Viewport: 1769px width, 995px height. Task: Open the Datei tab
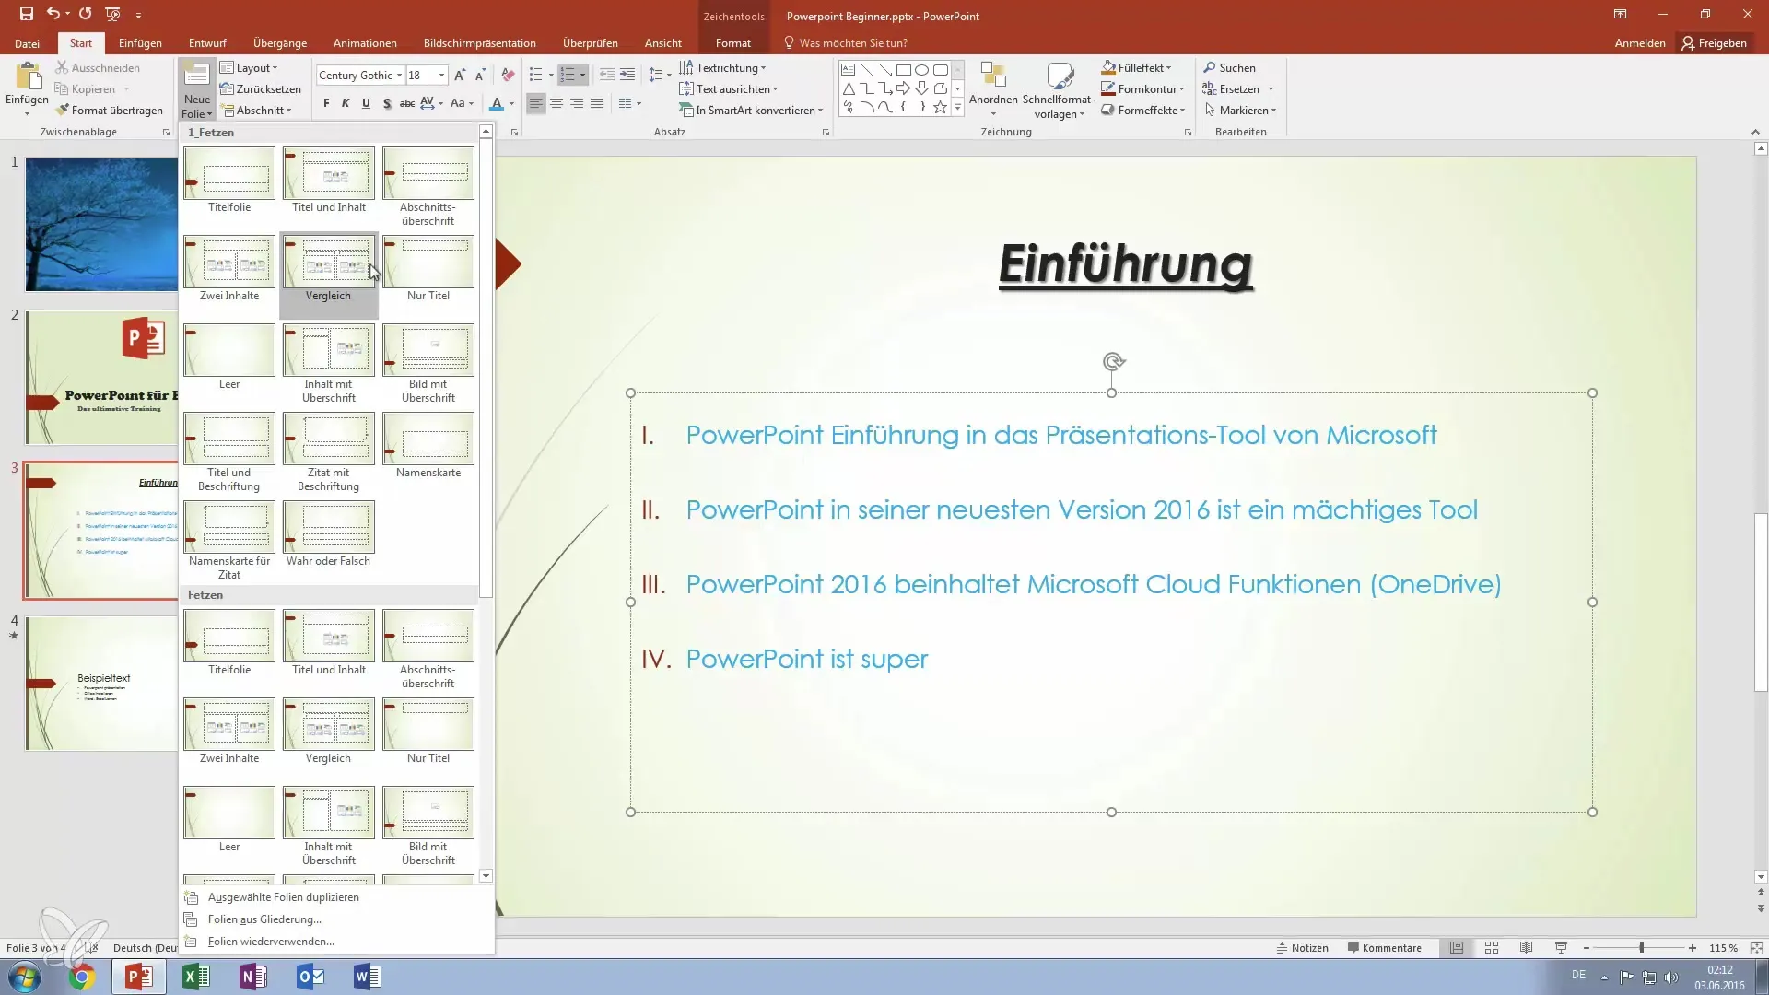(x=27, y=43)
